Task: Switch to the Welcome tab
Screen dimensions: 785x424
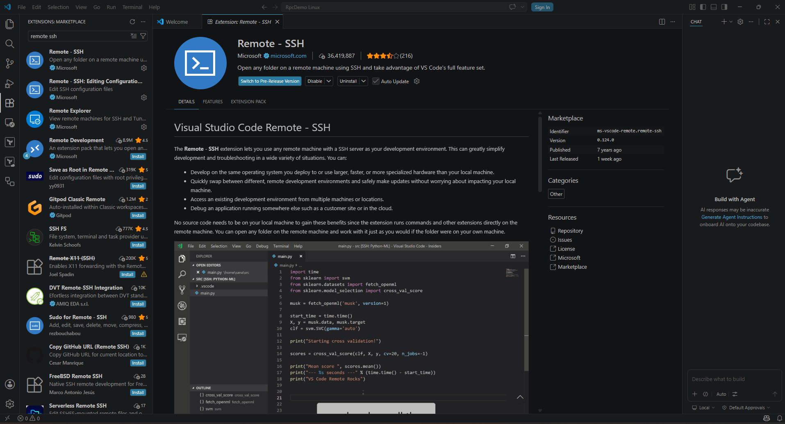Action: tap(177, 22)
